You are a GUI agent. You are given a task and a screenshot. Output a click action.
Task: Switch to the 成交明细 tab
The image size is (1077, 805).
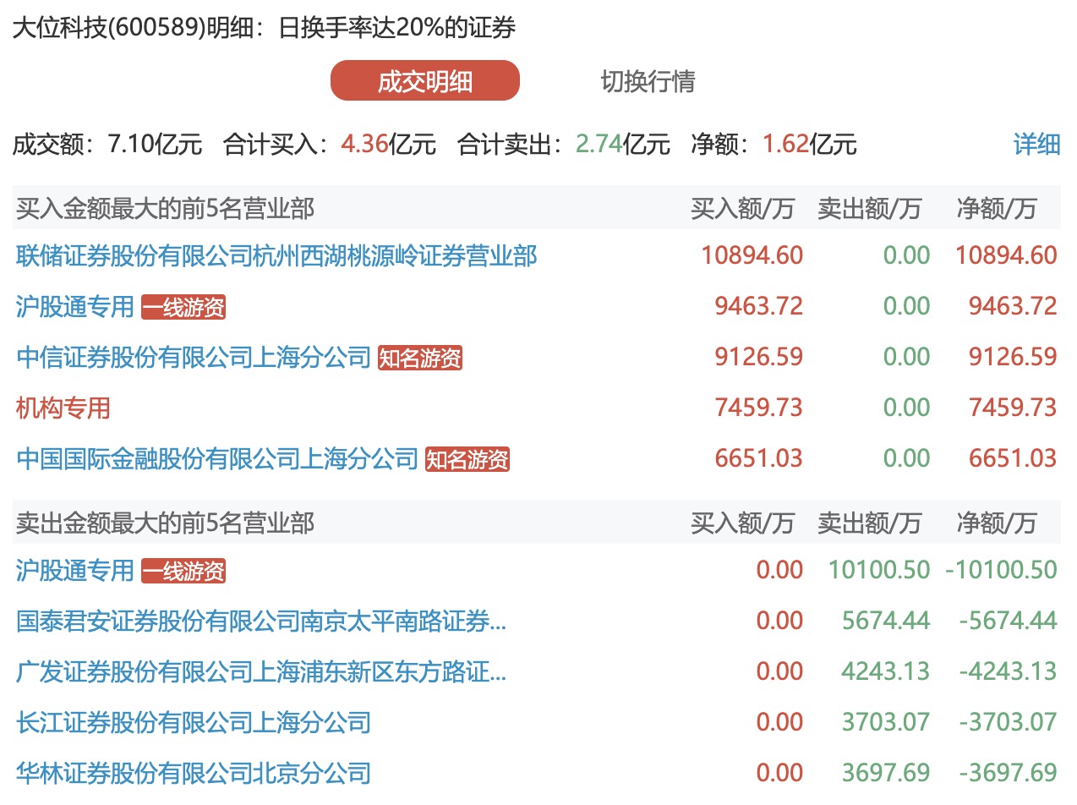point(424,81)
